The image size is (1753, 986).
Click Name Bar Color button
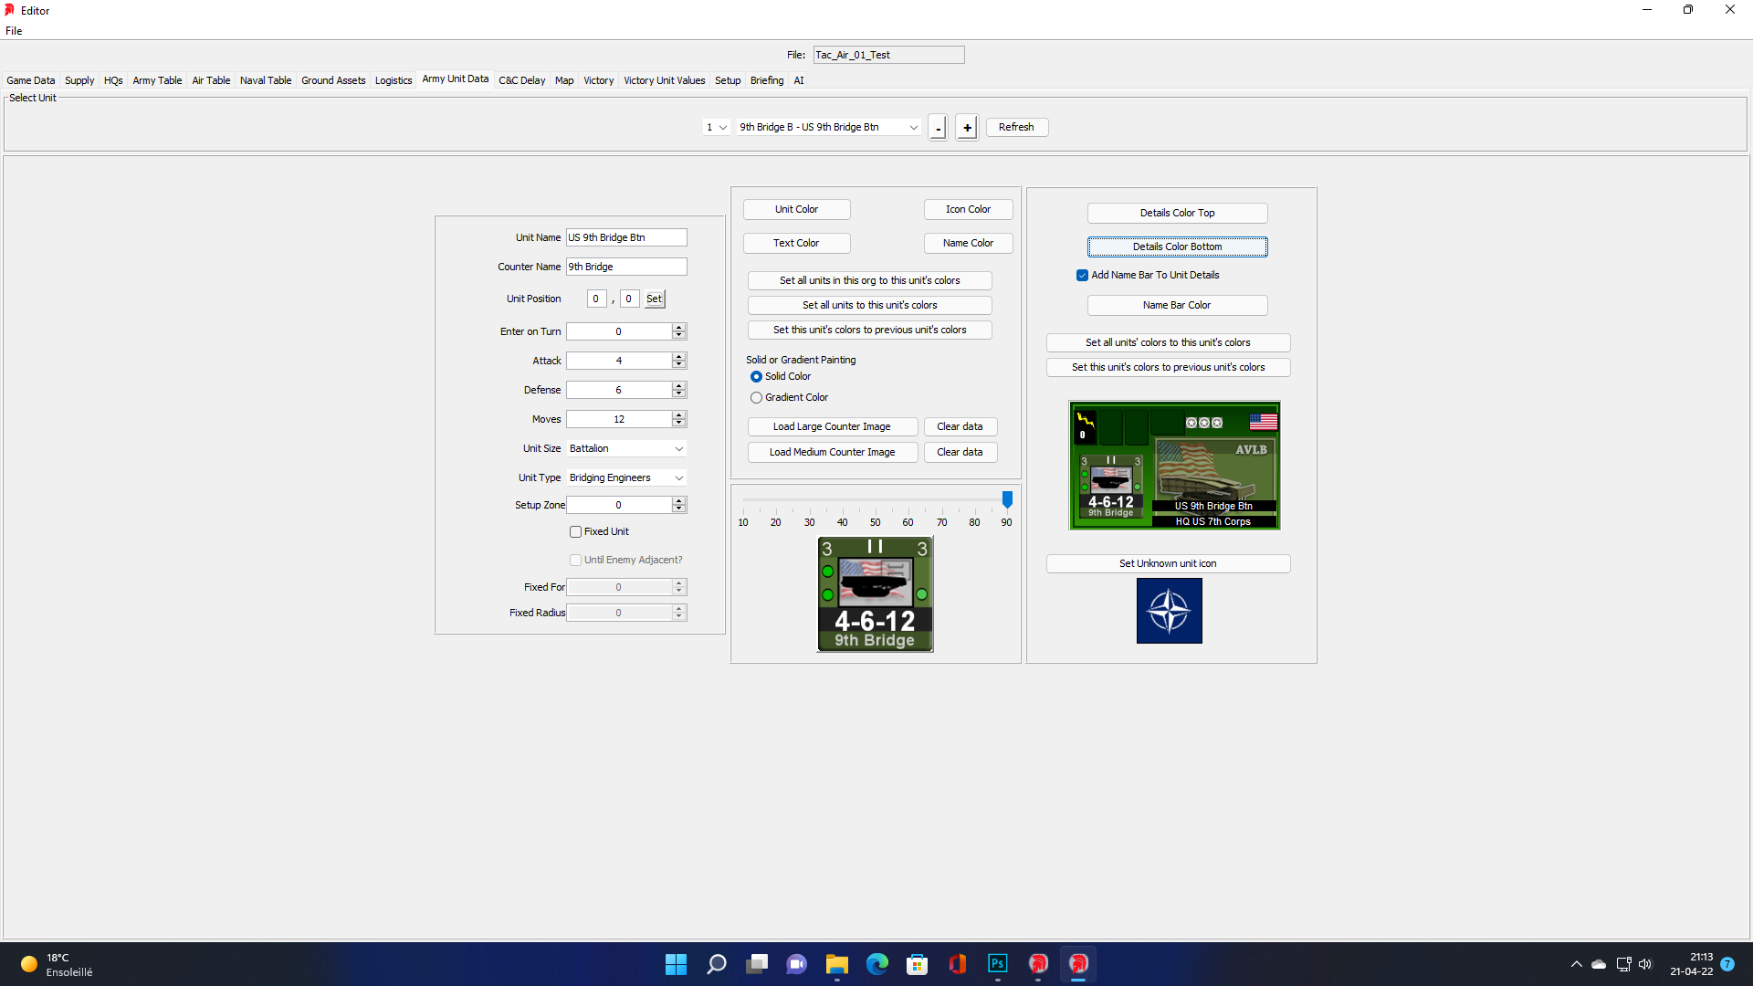[1177, 305]
